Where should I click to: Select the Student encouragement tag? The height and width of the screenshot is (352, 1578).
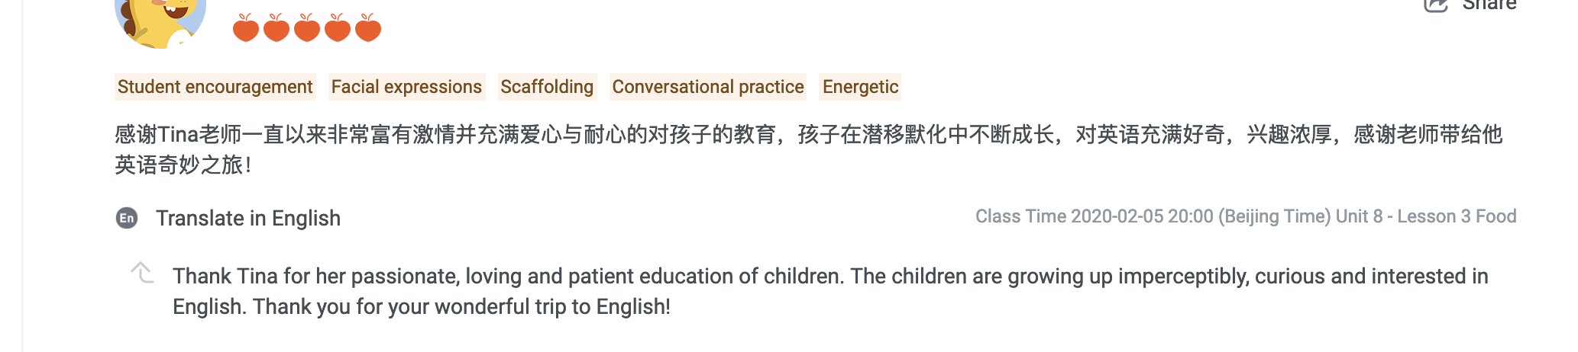tap(215, 87)
